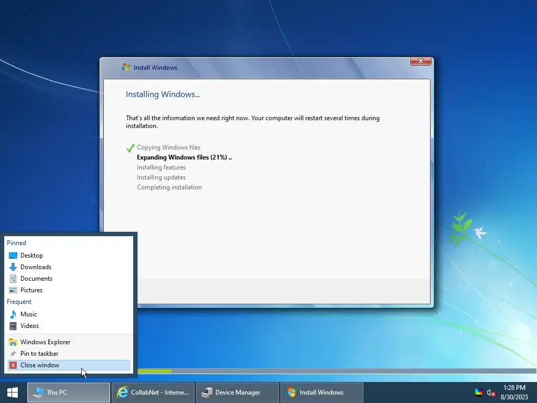The height and width of the screenshot is (403, 537).
Task: Select Pin to taskbar
Action: (x=69, y=353)
